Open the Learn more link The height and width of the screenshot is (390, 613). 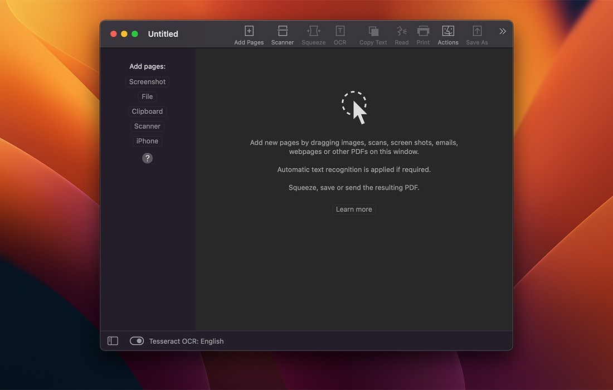click(353, 209)
